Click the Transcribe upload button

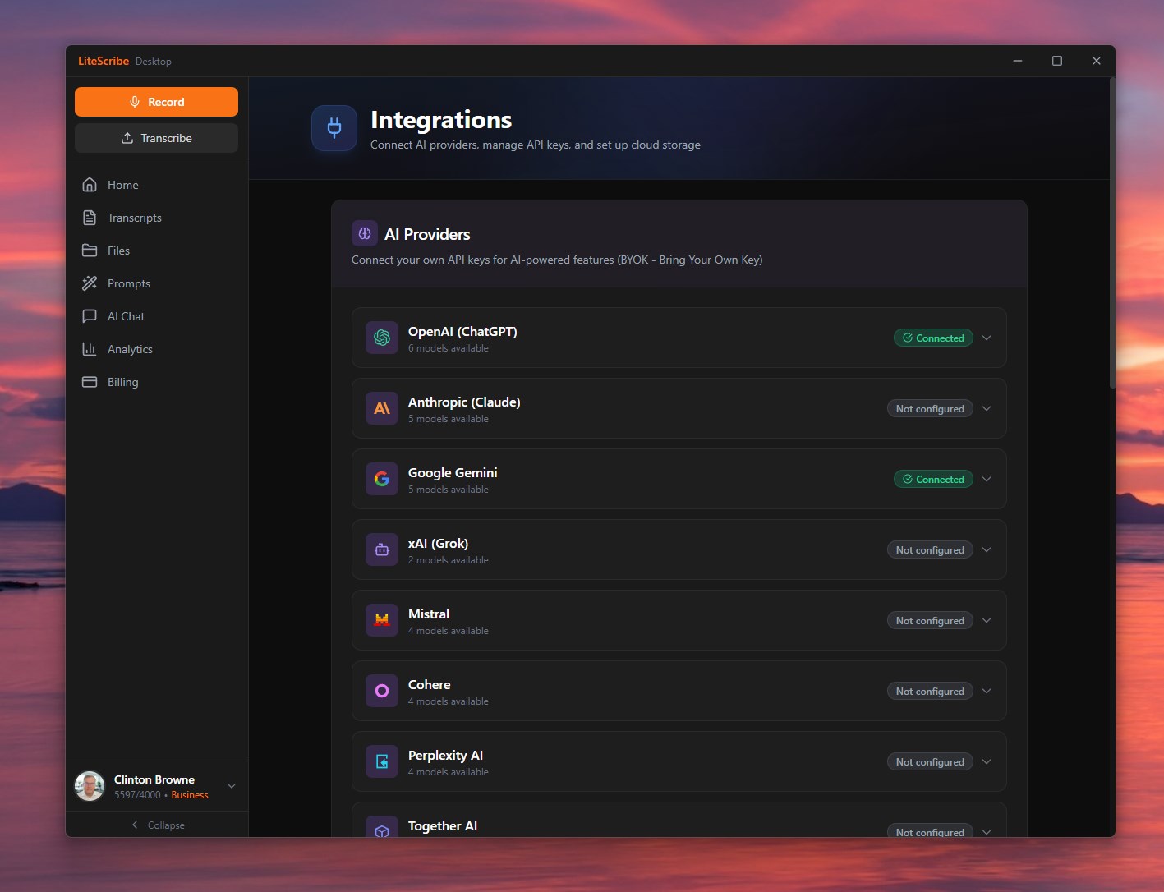pos(156,138)
